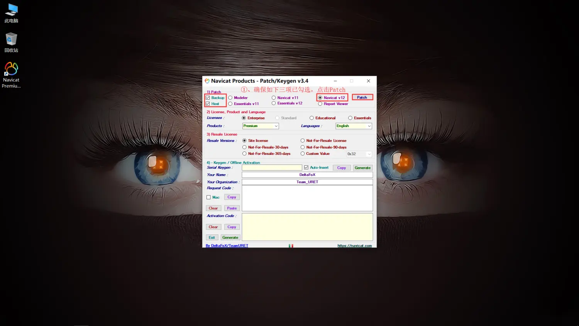
Task: Select the Essentials v11 radio option
Action: 230,104
